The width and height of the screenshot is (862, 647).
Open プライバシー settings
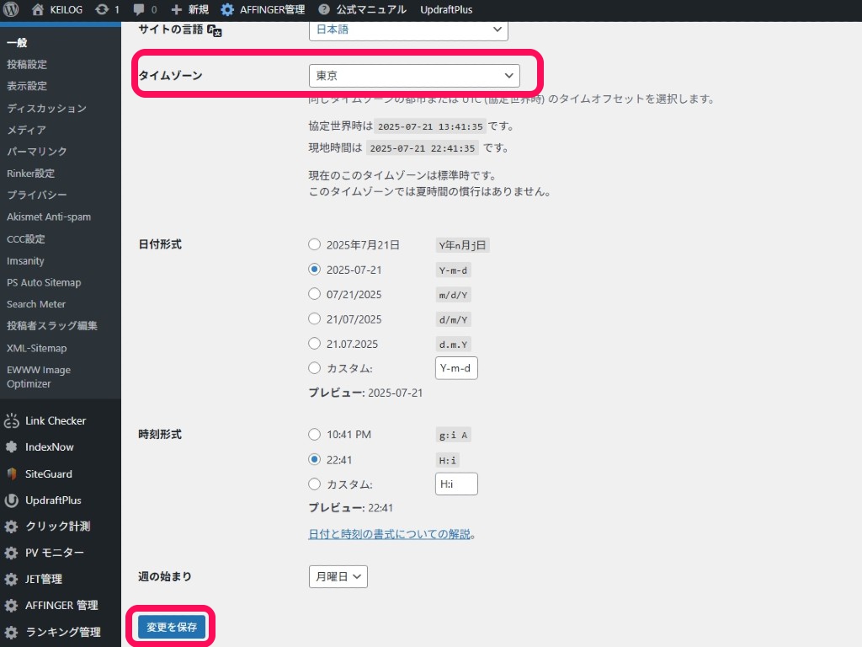37,195
